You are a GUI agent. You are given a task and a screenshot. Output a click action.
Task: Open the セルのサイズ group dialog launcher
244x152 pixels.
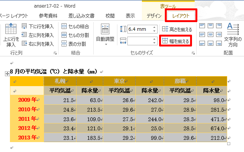point(193,53)
